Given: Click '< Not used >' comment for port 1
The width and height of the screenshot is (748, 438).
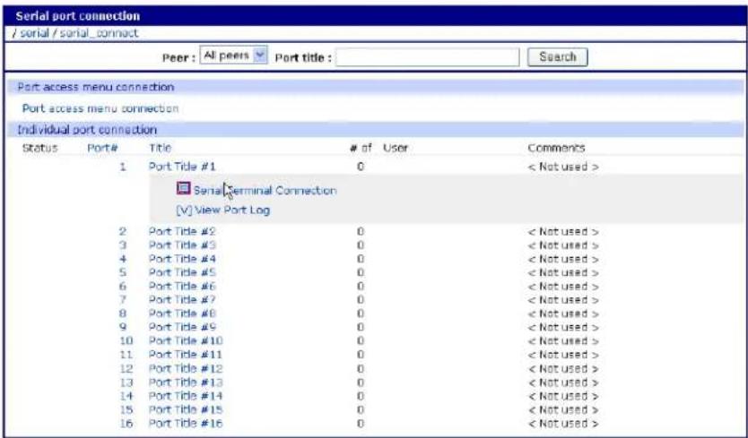Looking at the screenshot, I should pos(563,167).
